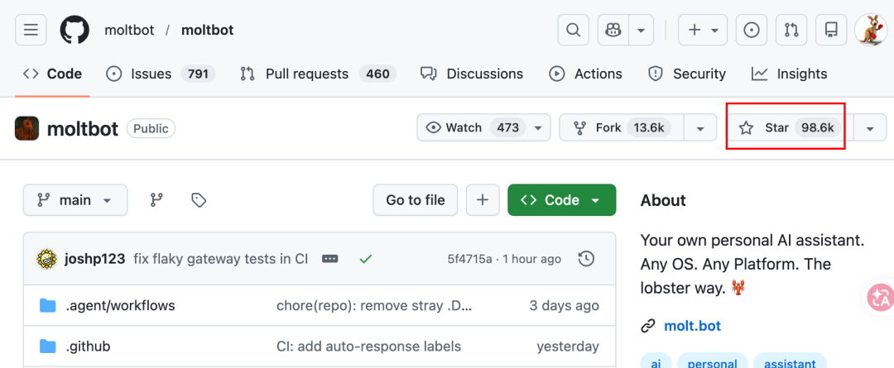Switch to the Issues tab
894x368 pixels.
tap(160, 74)
